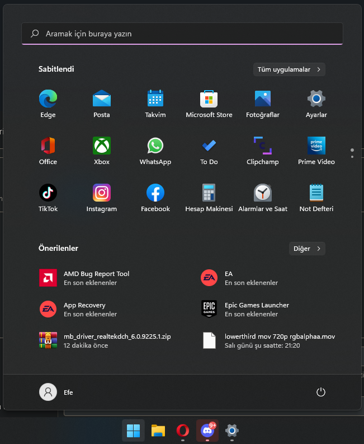364x444 pixels.
Task: Open To Do app
Action: pyautogui.click(x=209, y=151)
